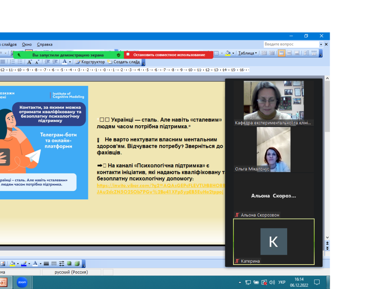The image size is (385, 289).
Task: Open the table borders dropdown arrow
Action: [222, 53]
